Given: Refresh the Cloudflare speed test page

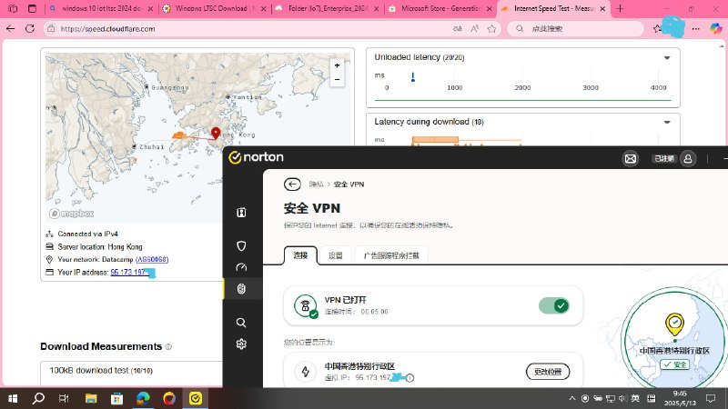Looking at the screenshot, I should point(30,29).
